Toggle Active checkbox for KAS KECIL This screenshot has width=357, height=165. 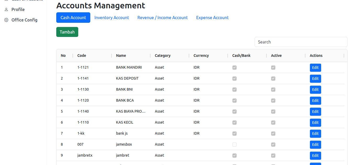[273, 123]
